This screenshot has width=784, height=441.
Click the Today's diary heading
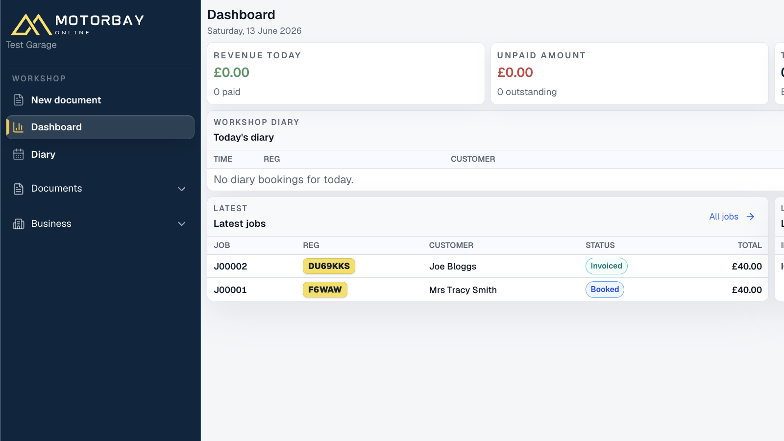tap(244, 138)
